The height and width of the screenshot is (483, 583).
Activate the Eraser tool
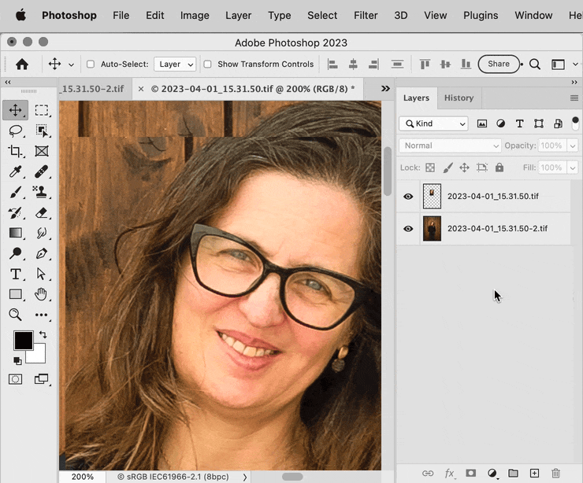coord(41,212)
